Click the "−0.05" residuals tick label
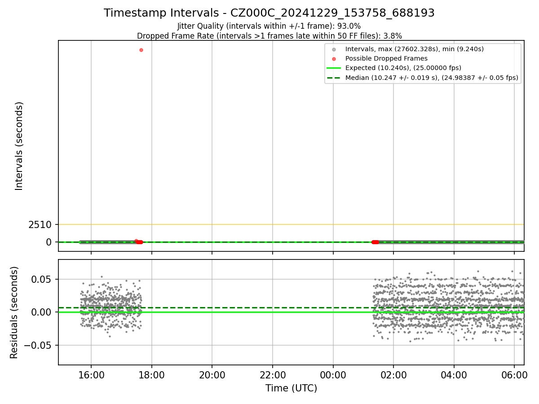539x404 pixels. click(x=38, y=345)
